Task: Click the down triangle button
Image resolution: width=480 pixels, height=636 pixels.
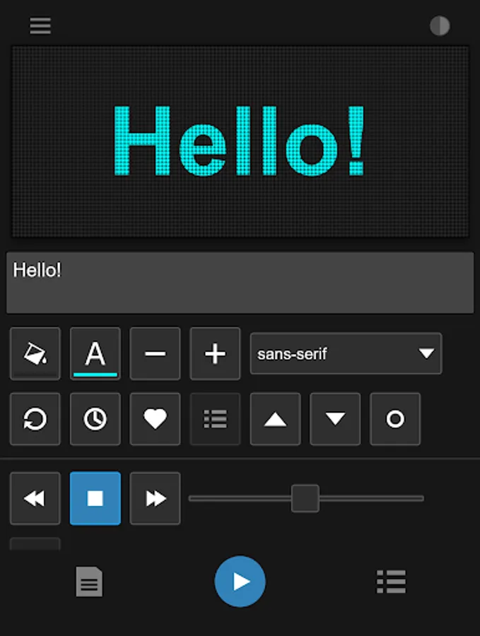Action: pos(335,419)
